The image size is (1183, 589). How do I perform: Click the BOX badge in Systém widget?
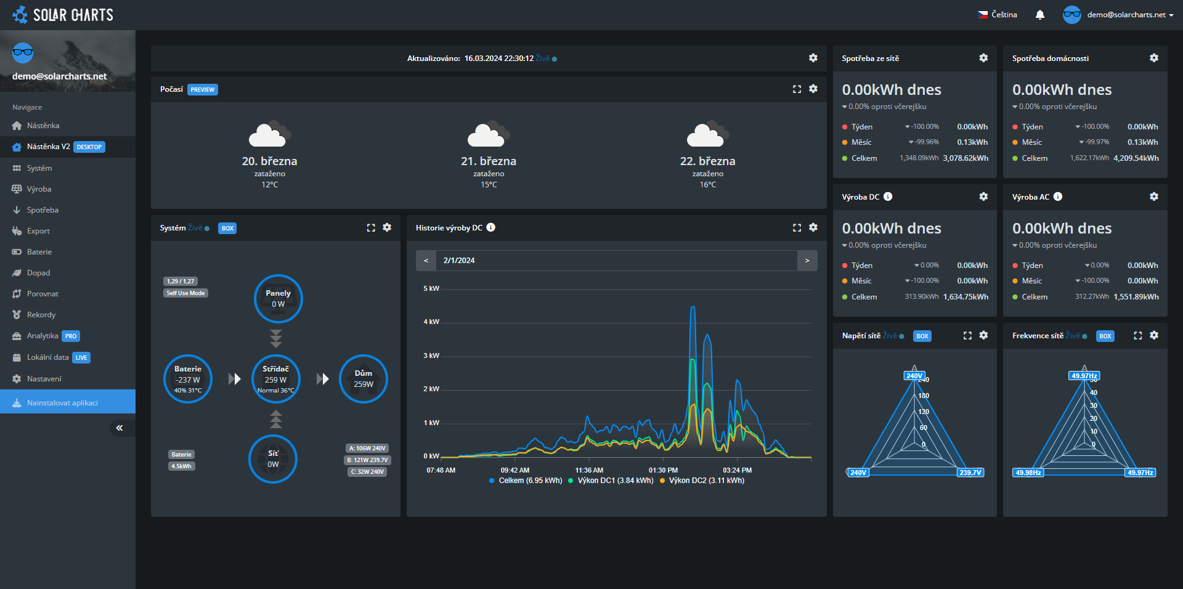(227, 228)
